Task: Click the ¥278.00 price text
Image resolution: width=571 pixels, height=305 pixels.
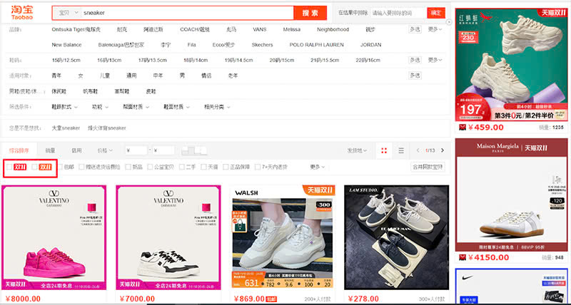Action: (363, 299)
